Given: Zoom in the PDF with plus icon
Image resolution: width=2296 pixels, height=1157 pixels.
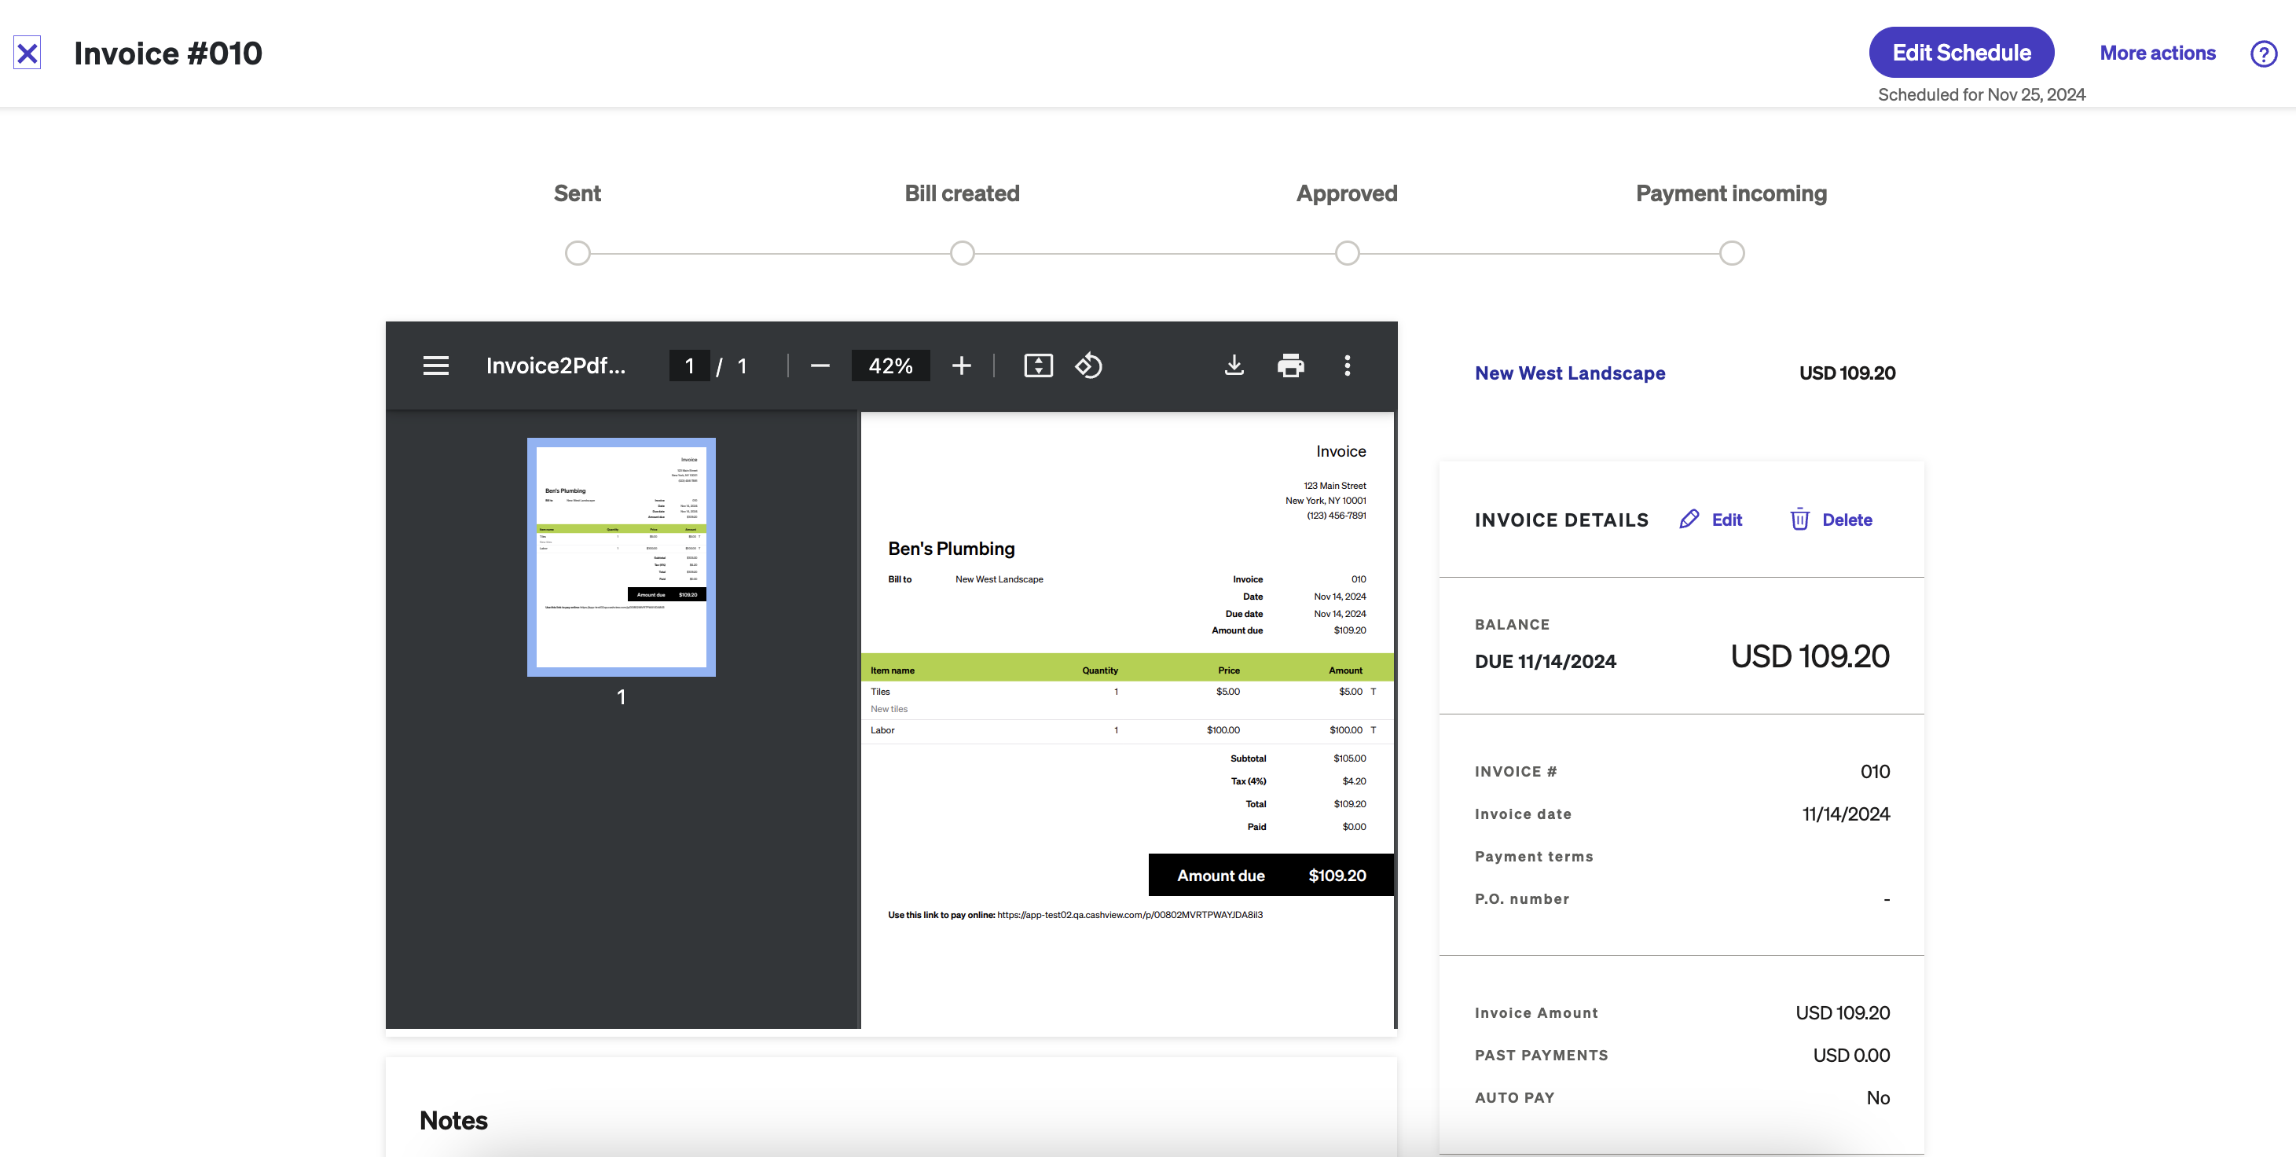Looking at the screenshot, I should [x=961, y=365].
